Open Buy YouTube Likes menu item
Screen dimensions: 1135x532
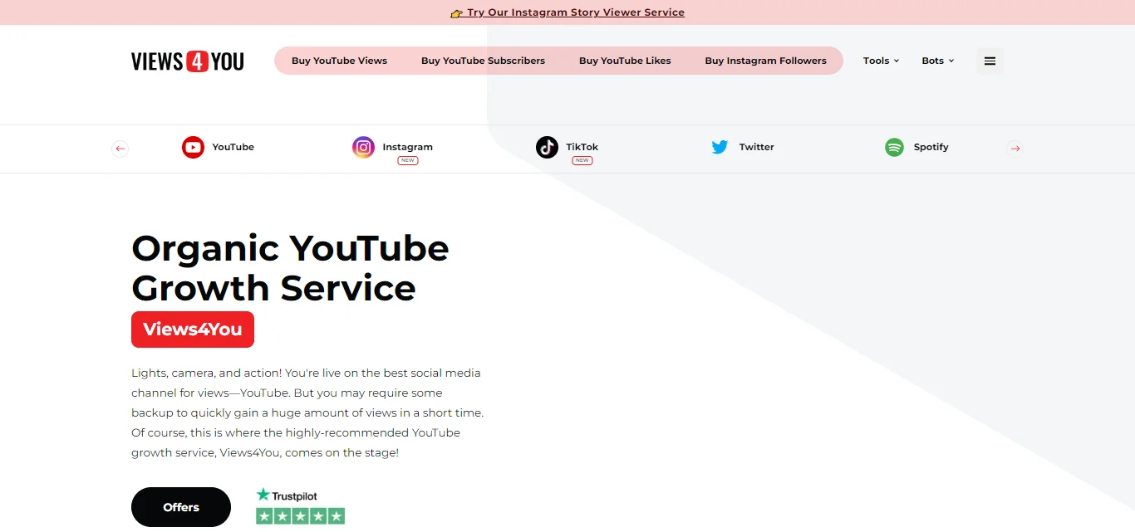(625, 61)
